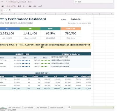
Task: Select cell showing 547,600 in top facility table
Action: point(35,63)
